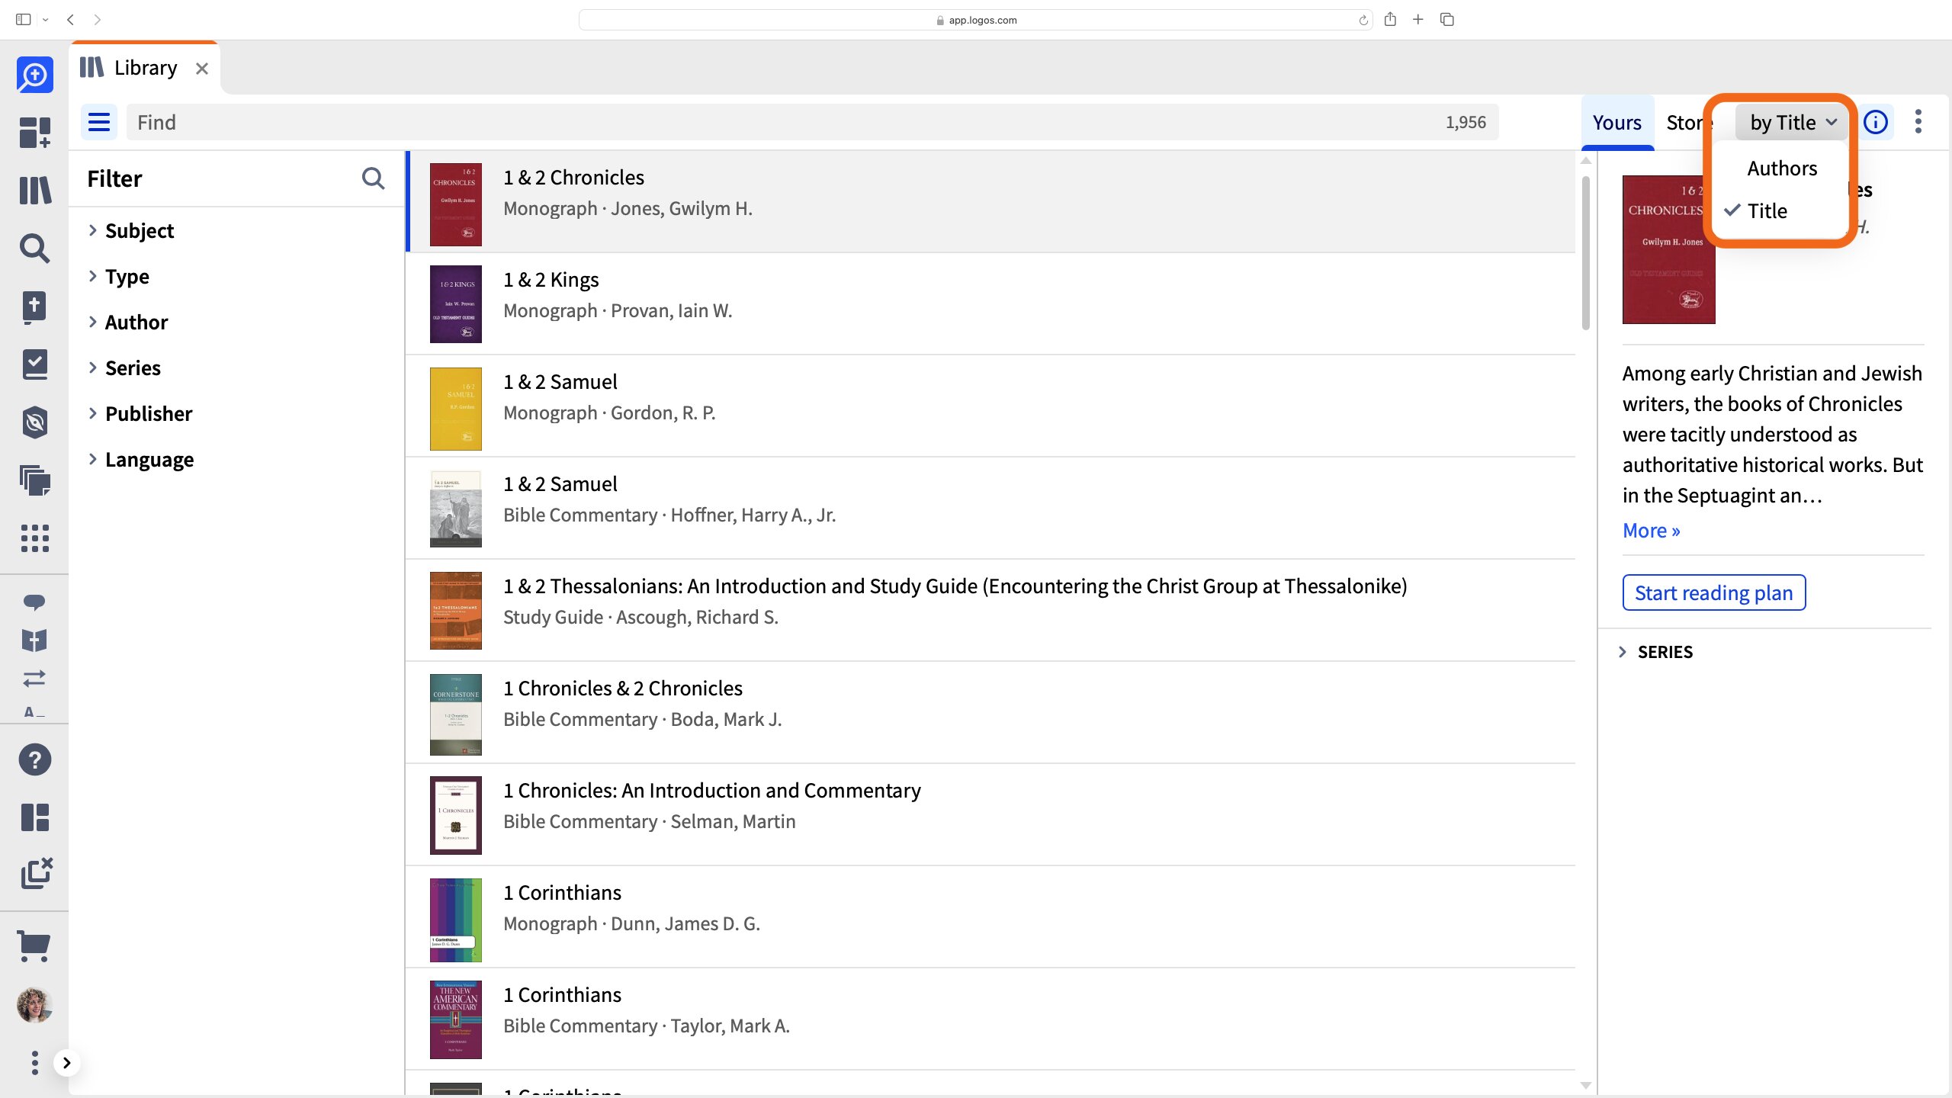The width and height of the screenshot is (1952, 1098).
Task: Click the browser reload icon
Action: [x=1363, y=20]
